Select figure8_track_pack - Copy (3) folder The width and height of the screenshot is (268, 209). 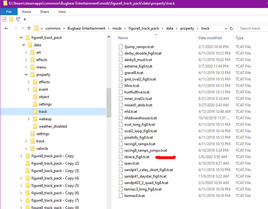coord(55,171)
